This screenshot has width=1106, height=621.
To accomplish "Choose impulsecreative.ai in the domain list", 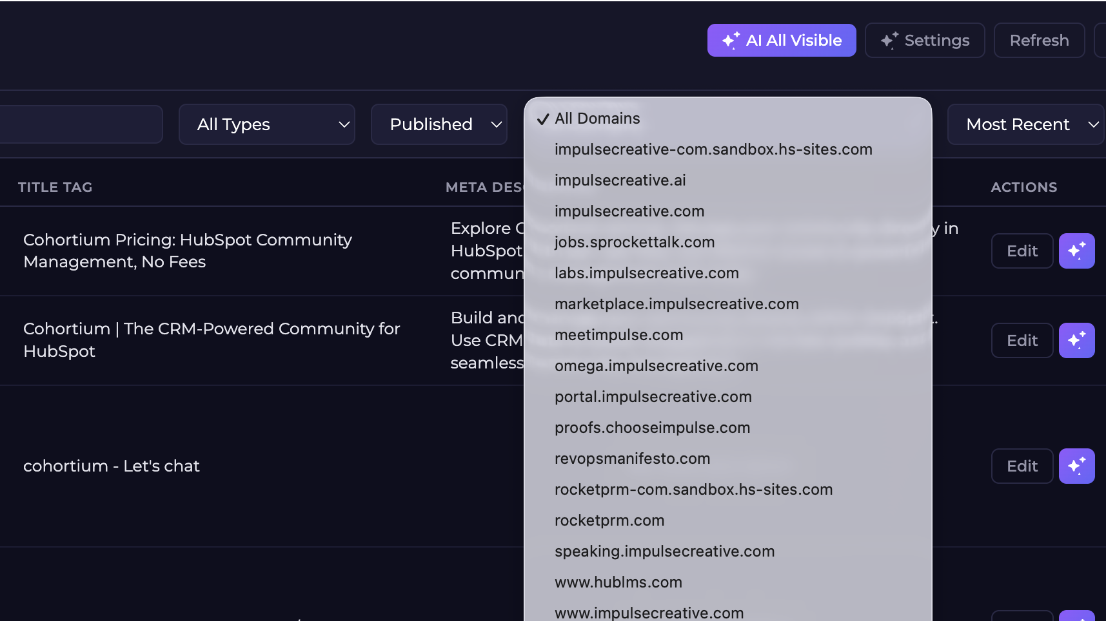I will click(728, 180).
